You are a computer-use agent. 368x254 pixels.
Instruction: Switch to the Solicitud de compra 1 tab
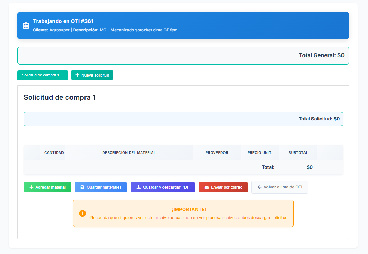(43, 75)
